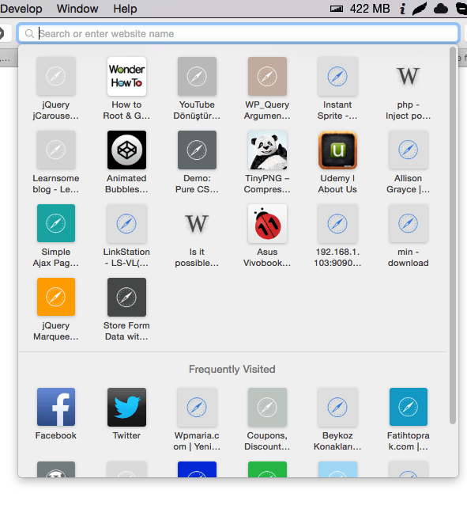Click the feather menu bar icon

coord(420,9)
